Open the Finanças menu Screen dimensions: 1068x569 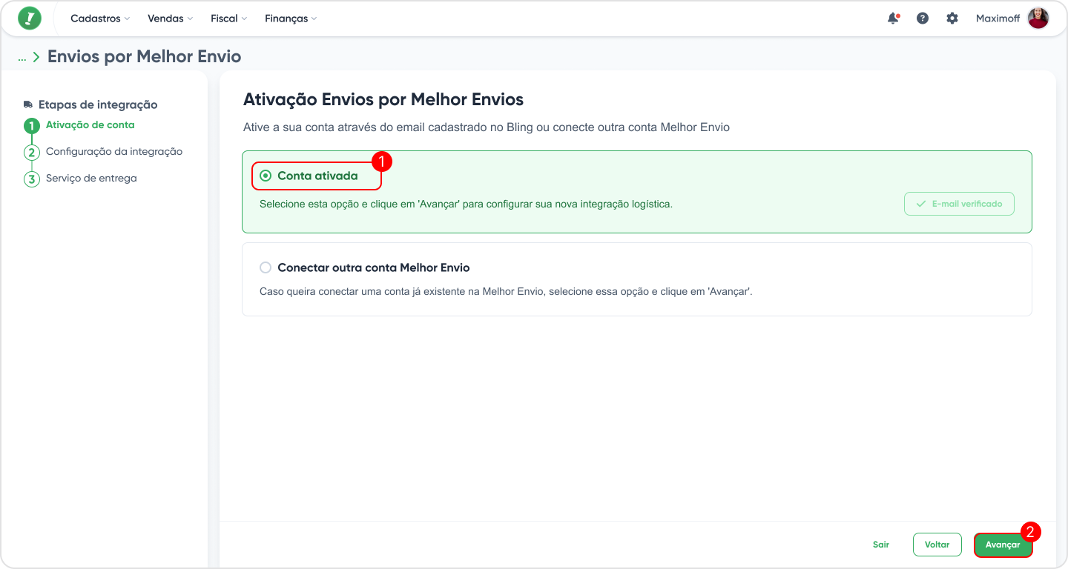290,19
